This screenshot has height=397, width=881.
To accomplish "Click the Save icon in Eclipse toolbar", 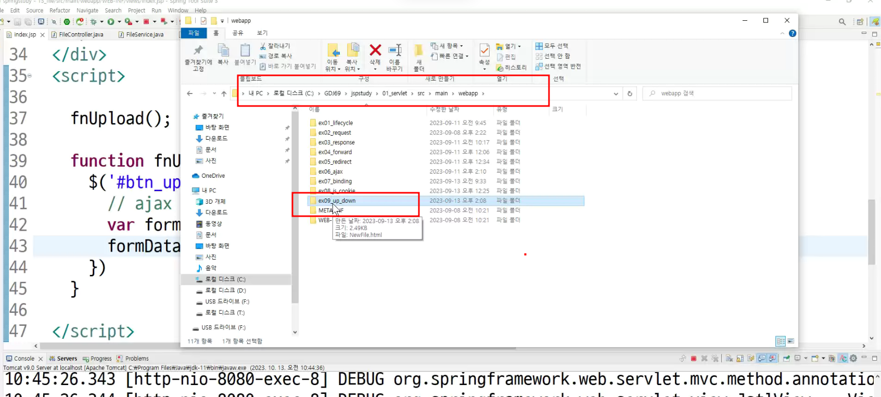I will coord(18,22).
